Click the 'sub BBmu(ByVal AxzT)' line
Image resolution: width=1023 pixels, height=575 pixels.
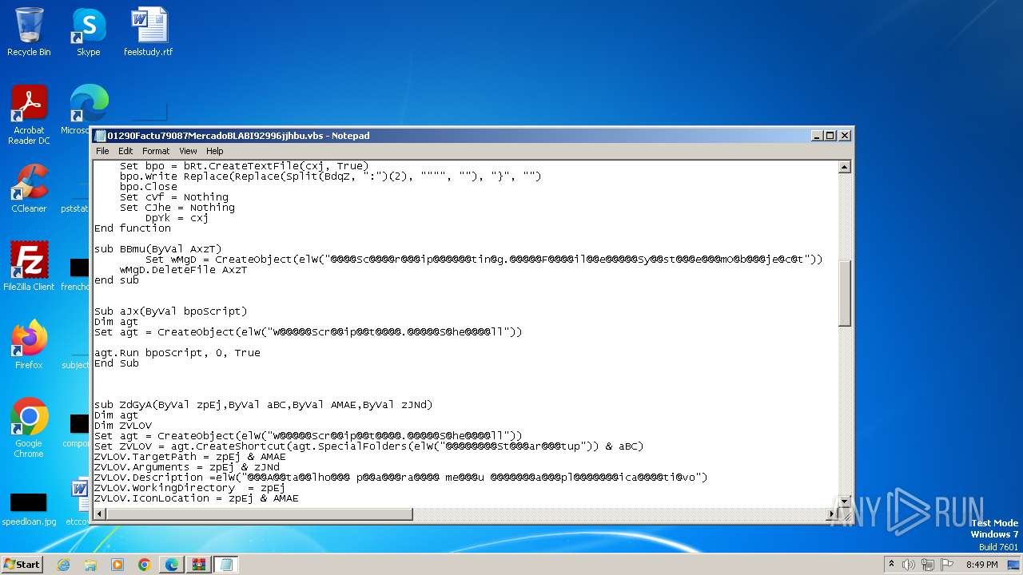(x=158, y=249)
